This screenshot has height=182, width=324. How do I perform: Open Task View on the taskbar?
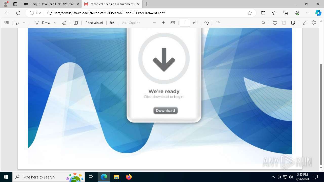pos(91,177)
